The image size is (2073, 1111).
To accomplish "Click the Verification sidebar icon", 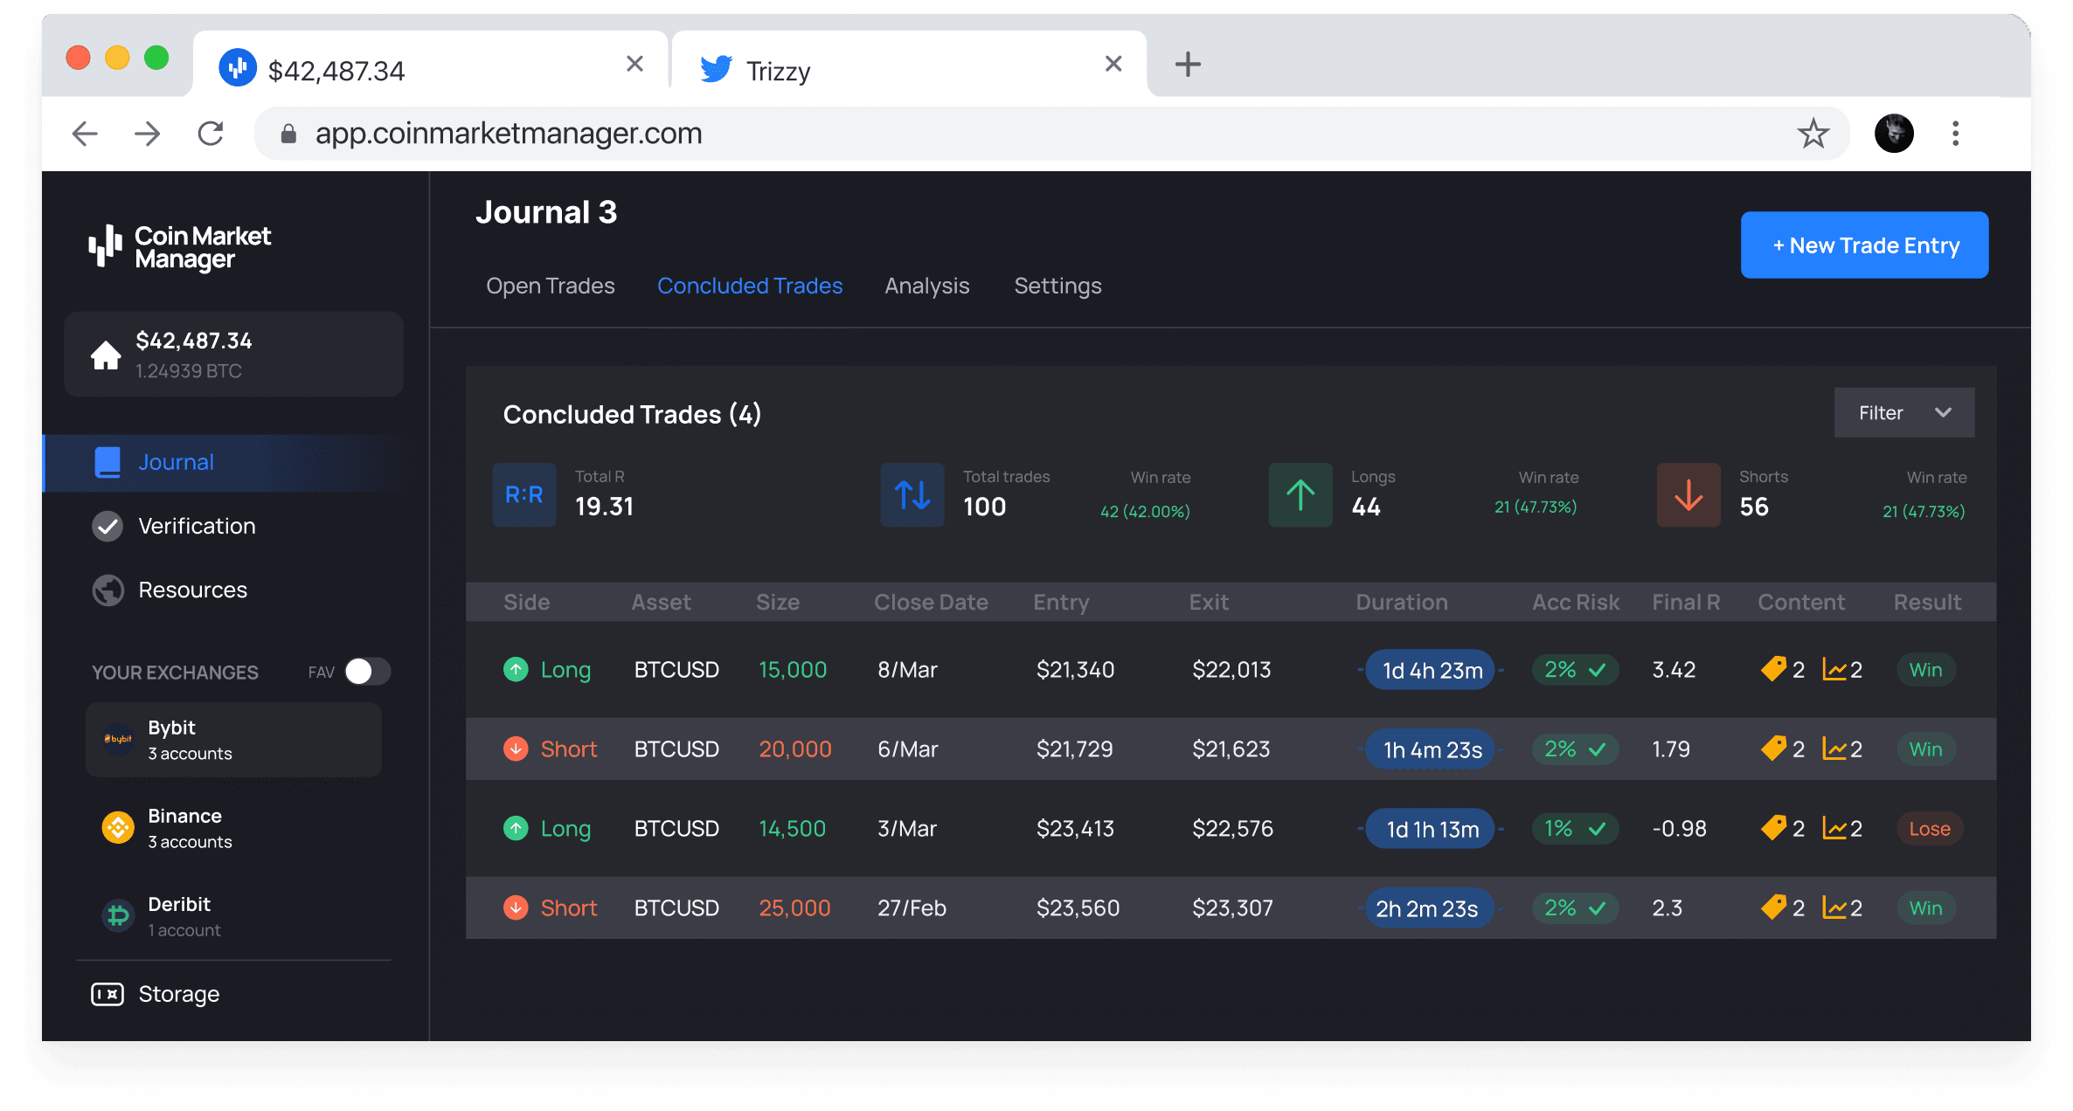I will pos(108,526).
